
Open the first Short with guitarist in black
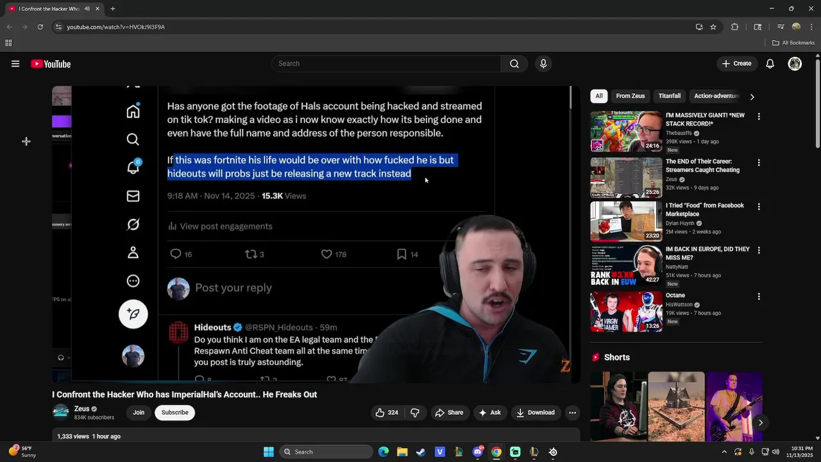point(618,407)
